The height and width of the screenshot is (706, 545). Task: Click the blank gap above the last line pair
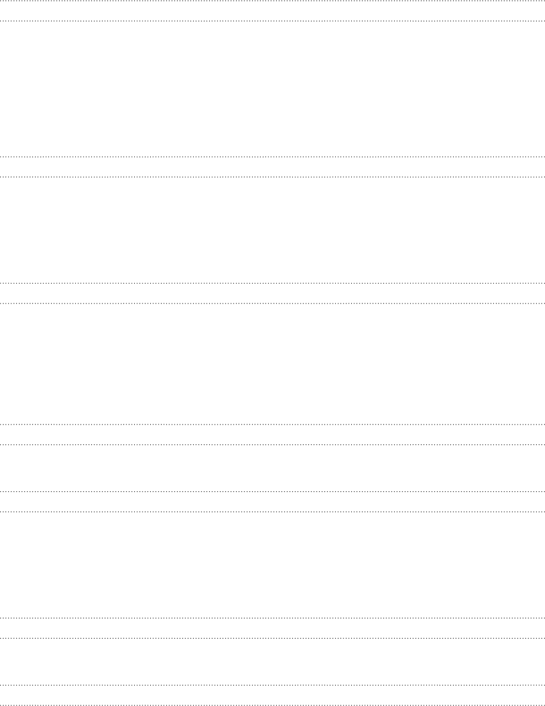pyautogui.click(x=272, y=661)
